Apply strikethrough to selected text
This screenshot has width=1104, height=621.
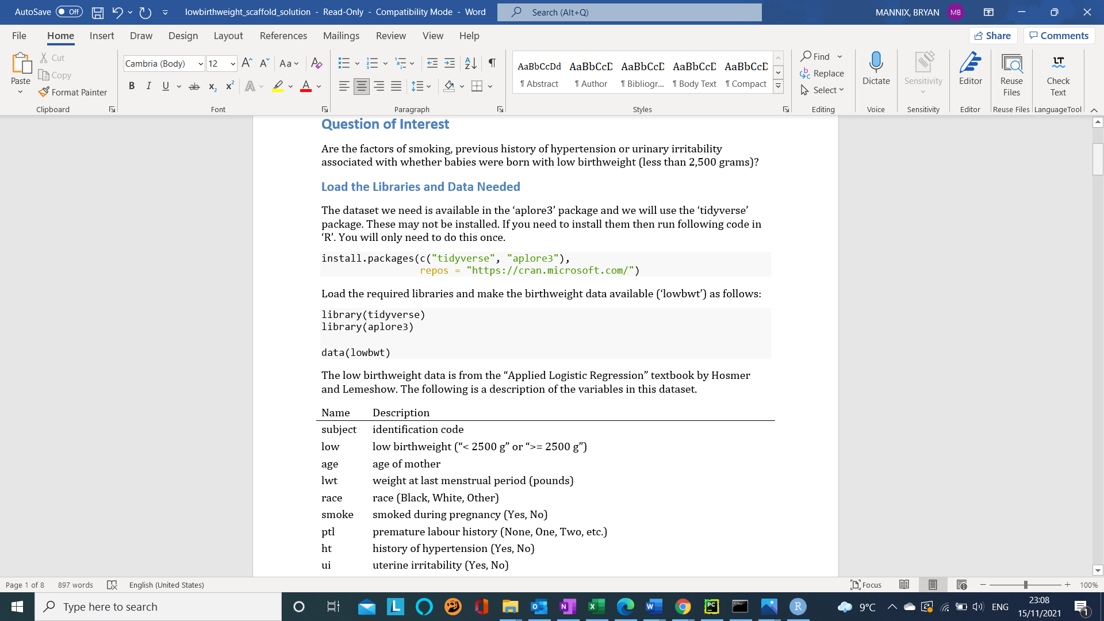point(194,86)
